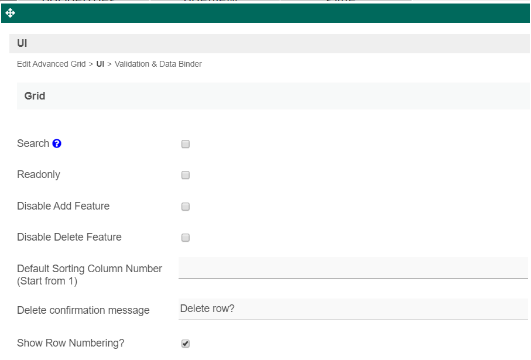
Task: Focus the Default Sorting Column Number field
Action: pyautogui.click(x=352, y=268)
